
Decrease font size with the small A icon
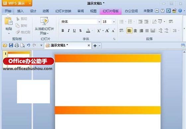[113, 31]
